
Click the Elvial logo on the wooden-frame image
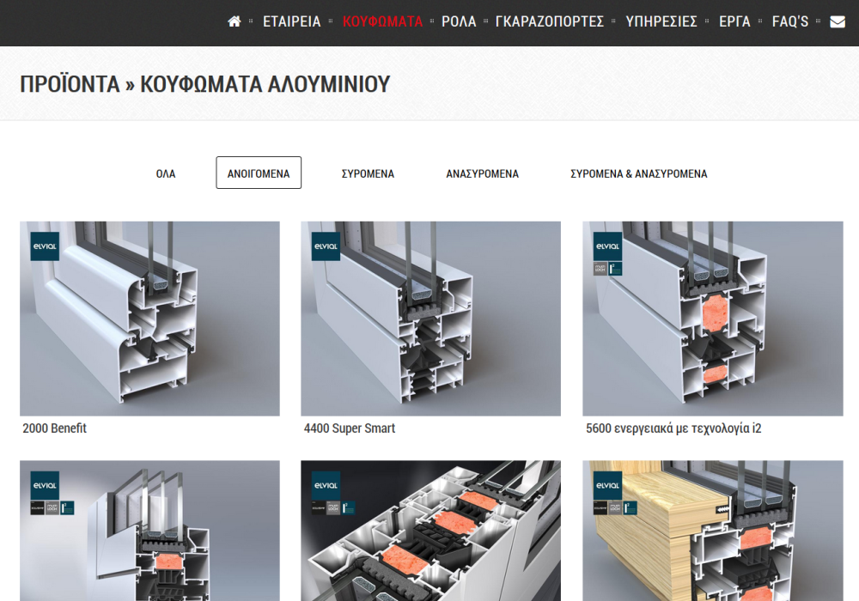pyautogui.click(x=607, y=485)
